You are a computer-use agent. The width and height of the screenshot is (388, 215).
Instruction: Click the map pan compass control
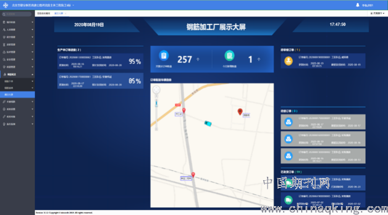(x=156, y=90)
